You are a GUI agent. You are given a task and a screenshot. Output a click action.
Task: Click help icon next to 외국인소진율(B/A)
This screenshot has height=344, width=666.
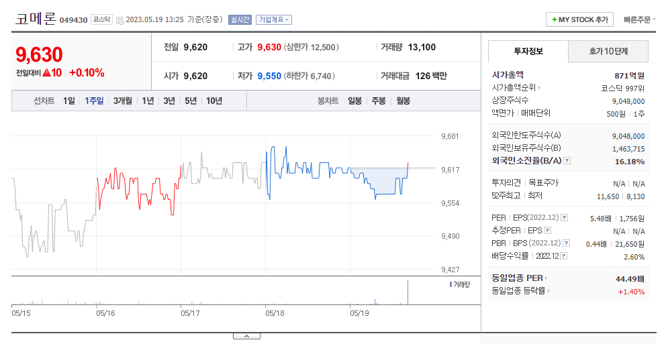(x=567, y=161)
